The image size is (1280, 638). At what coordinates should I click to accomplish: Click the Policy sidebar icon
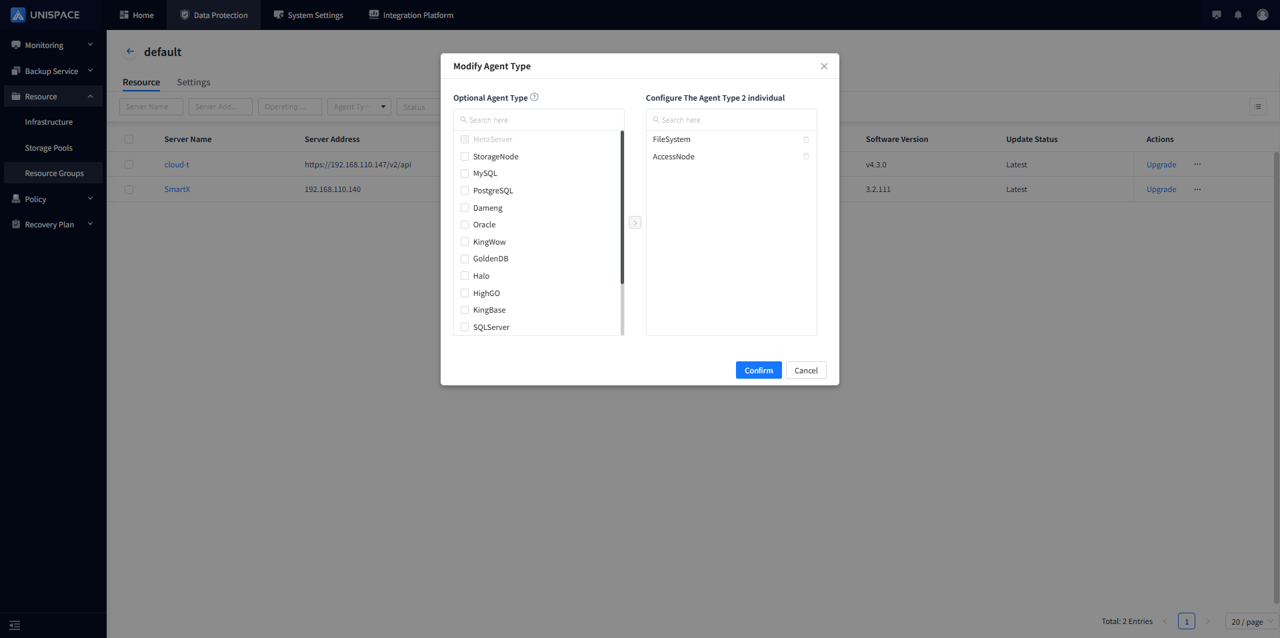pos(16,199)
